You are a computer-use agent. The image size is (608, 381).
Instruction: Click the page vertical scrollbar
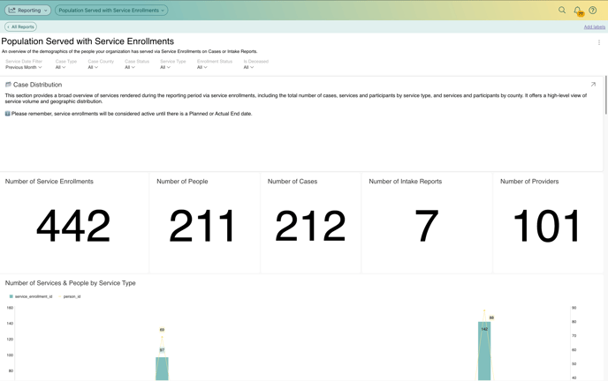(x=605, y=97)
